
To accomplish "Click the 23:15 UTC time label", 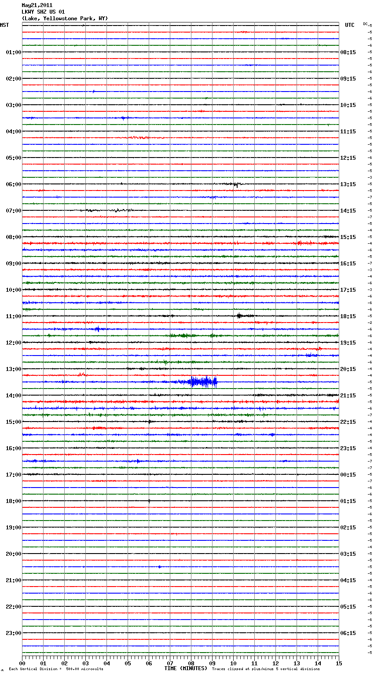I will pos(348,448).
